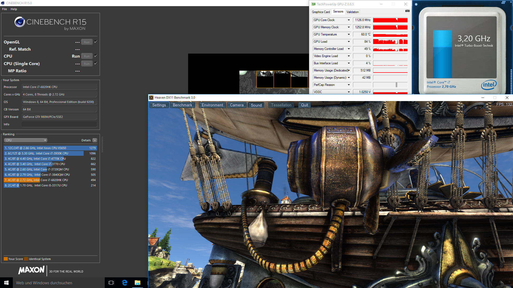Toggle the CPU test checkbox

click(96, 56)
